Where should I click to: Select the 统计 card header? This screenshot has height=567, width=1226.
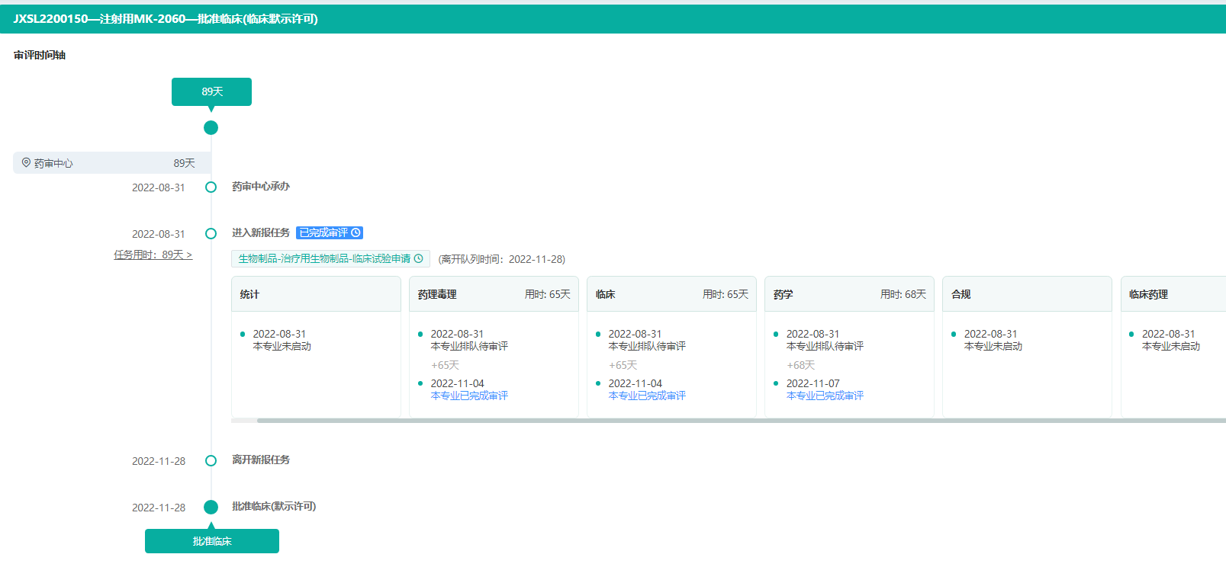pos(316,294)
